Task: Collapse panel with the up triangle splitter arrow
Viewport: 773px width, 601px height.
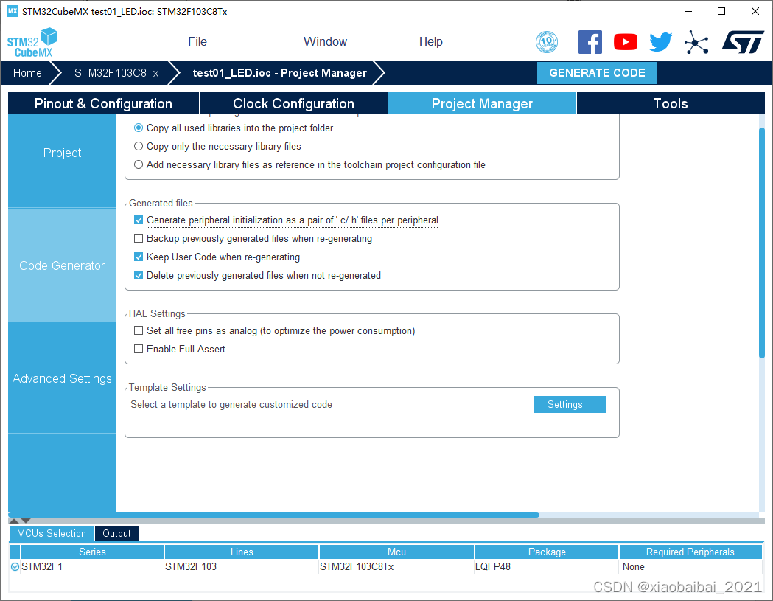Action: pyautogui.click(x=14, y=521)
